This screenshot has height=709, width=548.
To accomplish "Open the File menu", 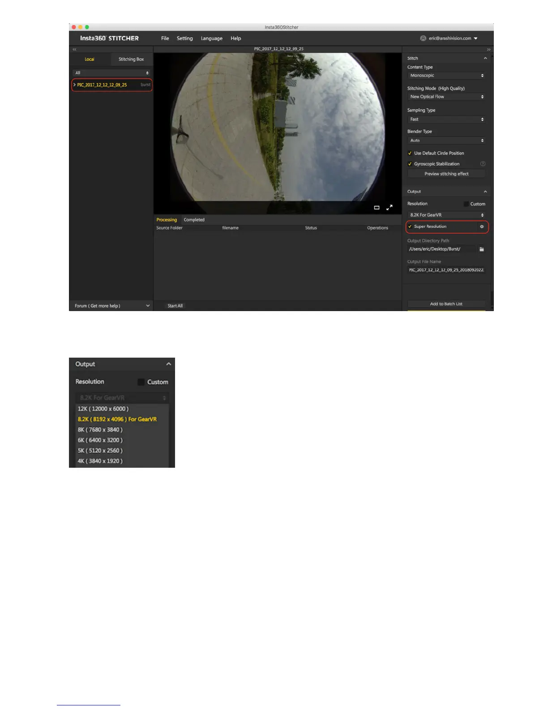I will (x=165, y=38).
